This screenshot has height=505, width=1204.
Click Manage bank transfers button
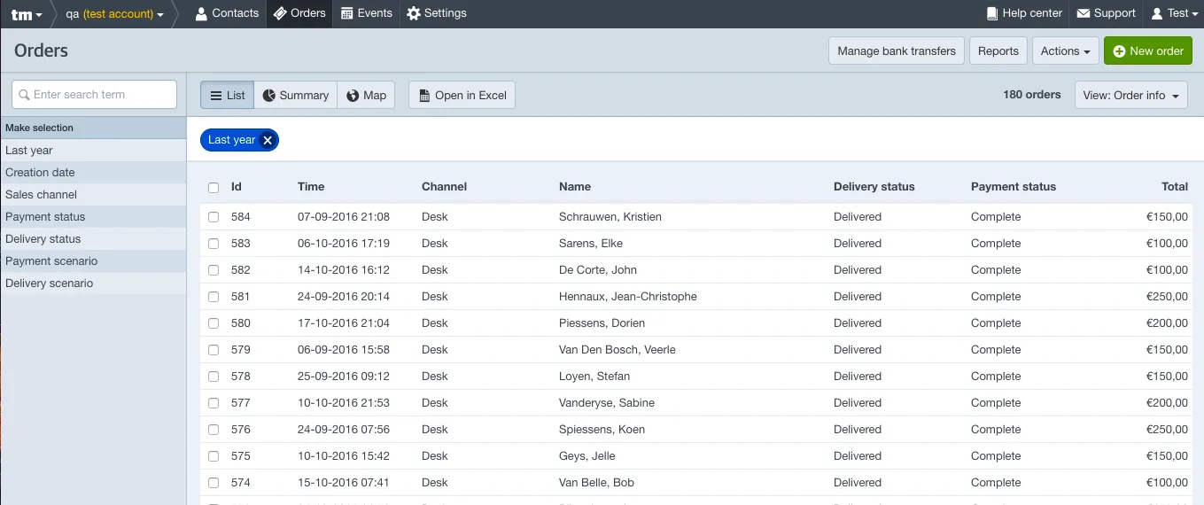click(897, 50)
